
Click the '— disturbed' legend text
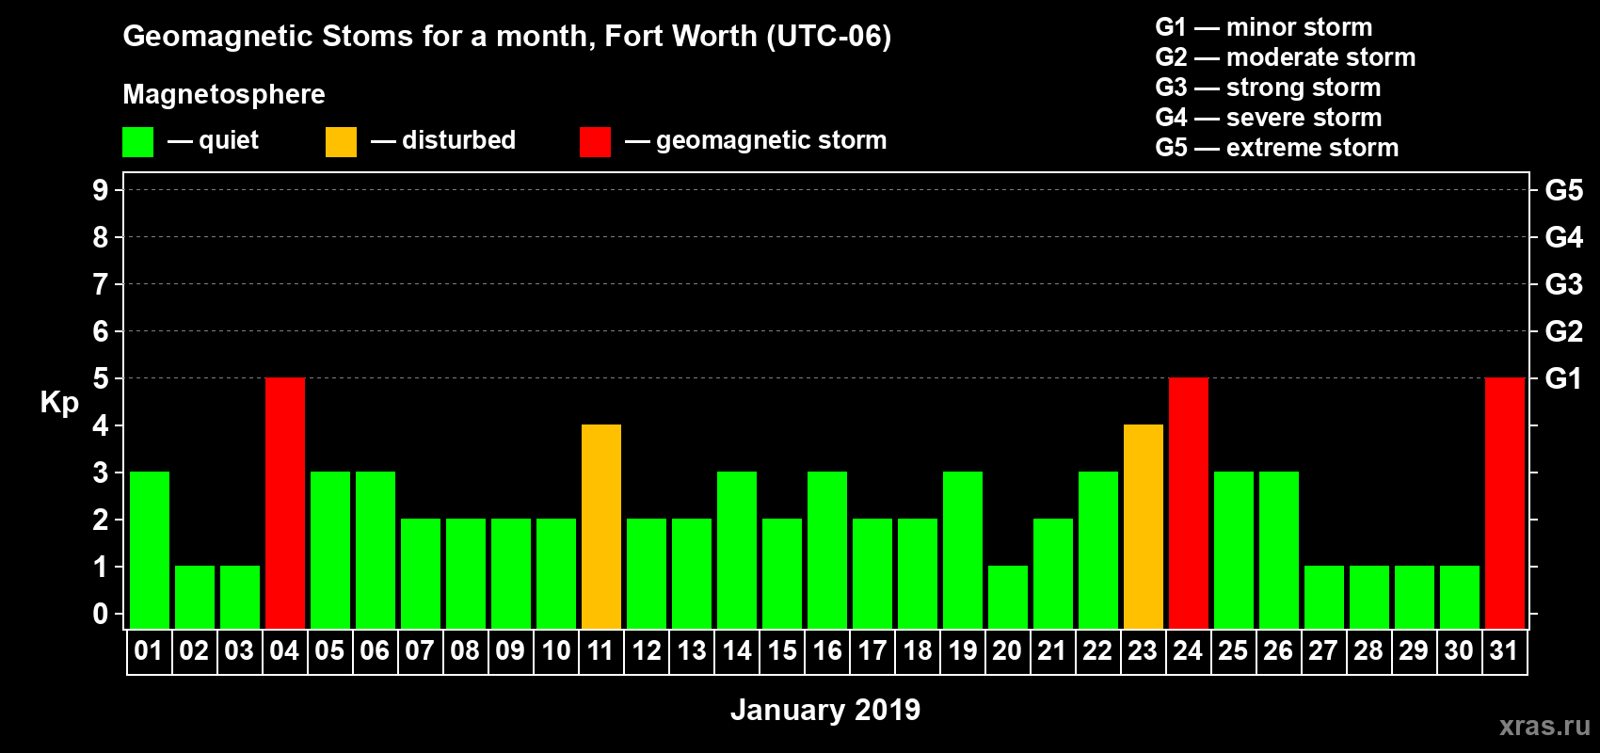click(x=443, y=141)
